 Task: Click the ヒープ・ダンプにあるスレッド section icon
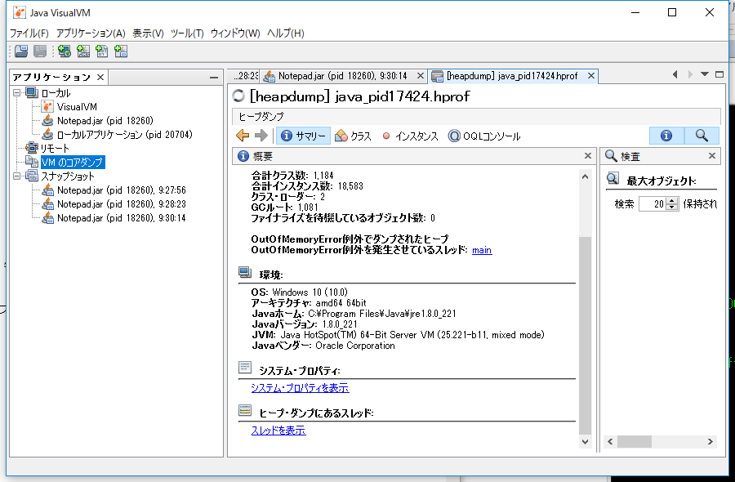[x=245, y=410]
